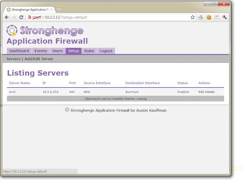Bookmark this page with the star icon
243x182 pixels.
(193, 17)
